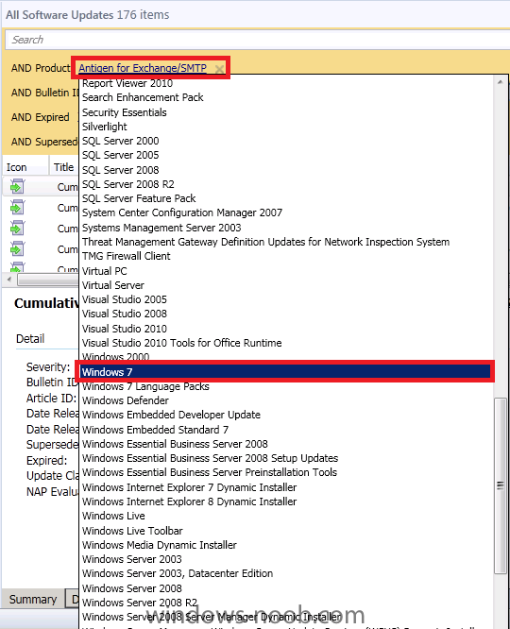The image size is (510, 629).
Task: Select highlighted Windows 7 product
Action: pyautogui.click(x=286, y=372)
